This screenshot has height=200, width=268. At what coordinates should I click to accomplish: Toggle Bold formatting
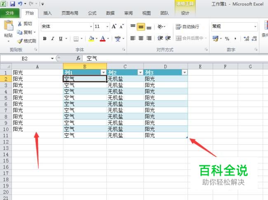coord(45,39)
